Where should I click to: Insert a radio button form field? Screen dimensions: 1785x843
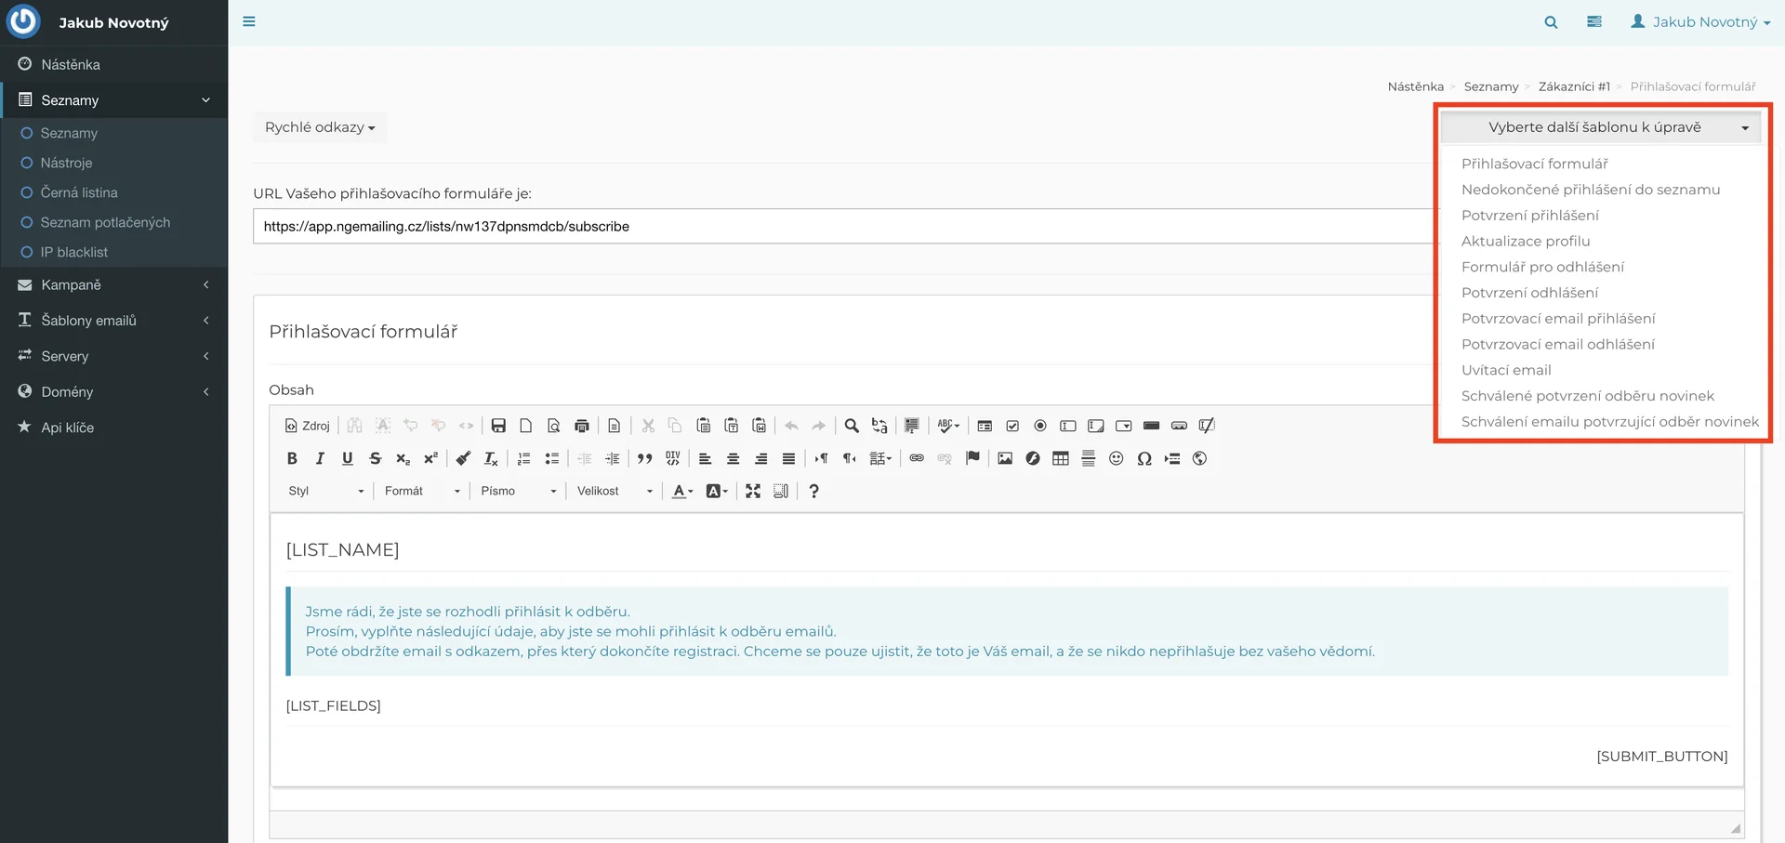point(1040,426)
